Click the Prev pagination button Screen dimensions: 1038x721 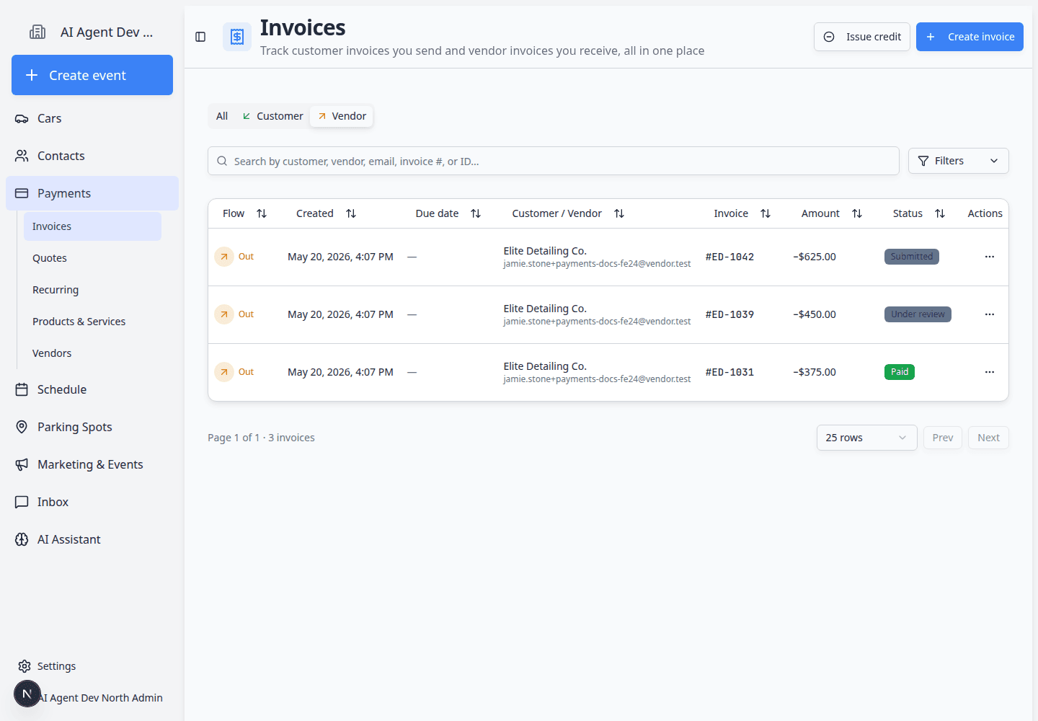943,438
